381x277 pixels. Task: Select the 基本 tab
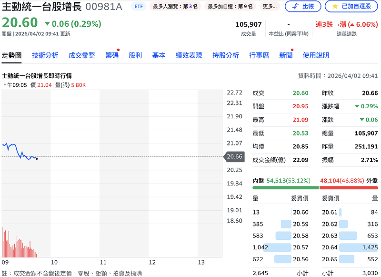159,55
